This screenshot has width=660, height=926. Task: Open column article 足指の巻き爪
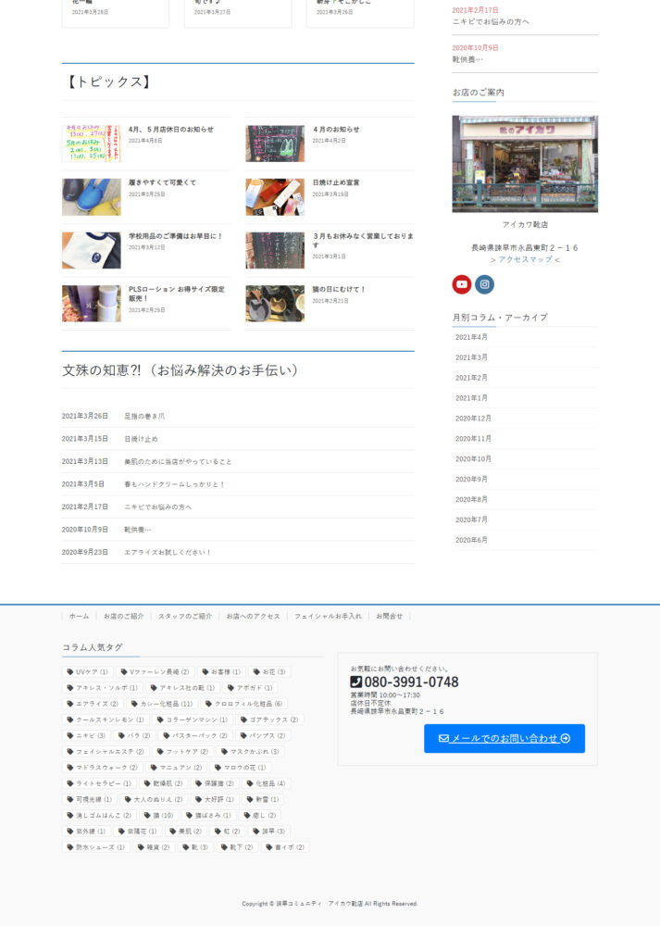coord(144,417)
